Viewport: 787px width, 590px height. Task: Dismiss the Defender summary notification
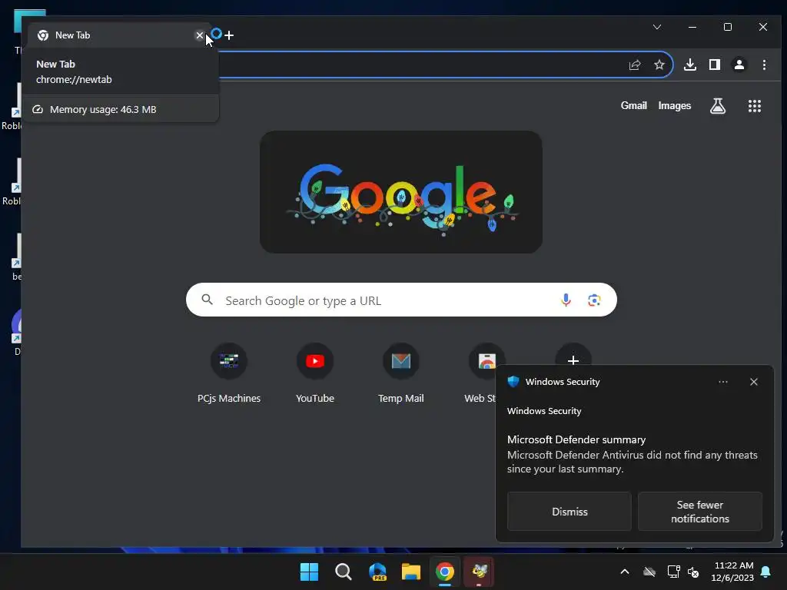coord(569,511)
